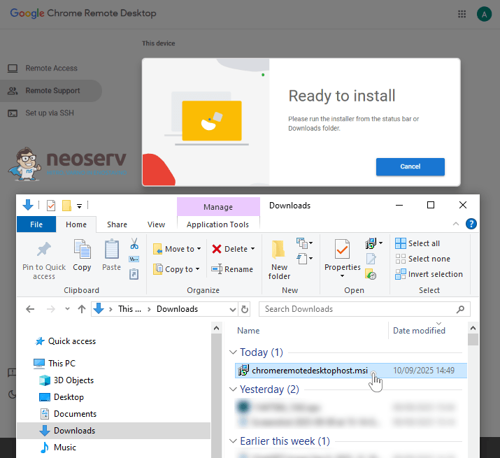
Task: Open the Easy access dropdown arrow
Action: 311,258
